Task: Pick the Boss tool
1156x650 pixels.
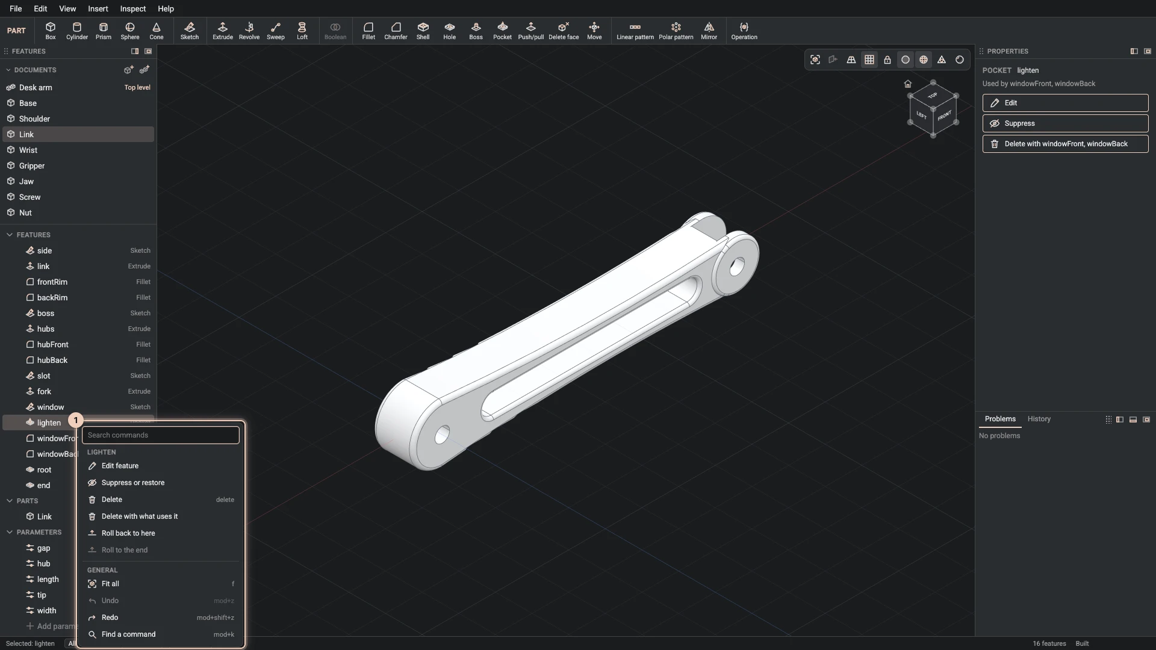Action: click(x=476, y=31)
